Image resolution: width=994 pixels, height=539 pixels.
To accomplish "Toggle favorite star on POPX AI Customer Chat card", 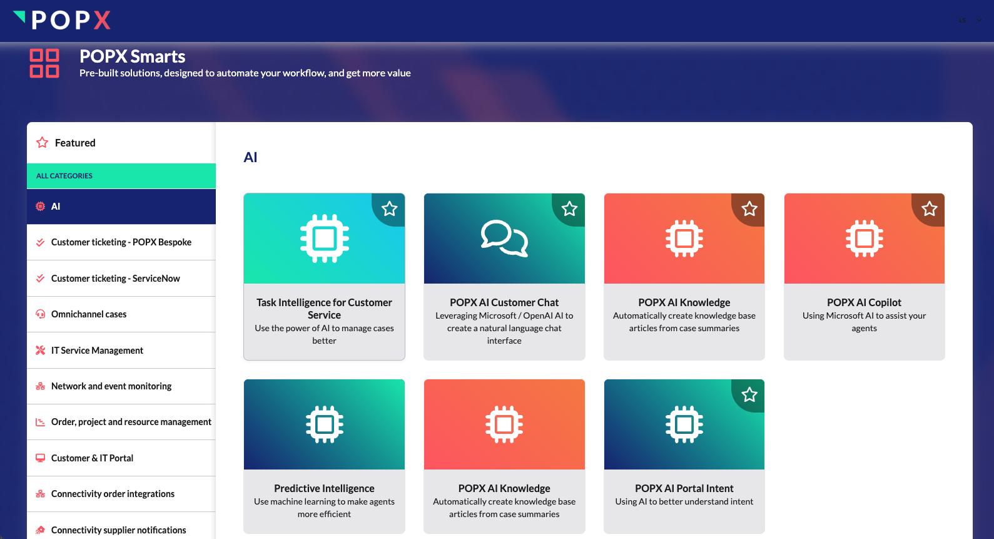I will pos(569,208).
